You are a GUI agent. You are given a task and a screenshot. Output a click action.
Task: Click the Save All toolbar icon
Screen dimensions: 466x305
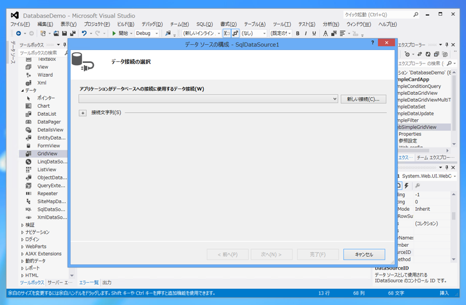pos(72,33)
